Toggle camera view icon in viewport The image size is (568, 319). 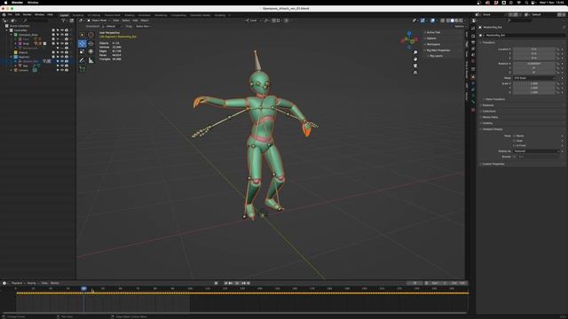pos(415,66)
